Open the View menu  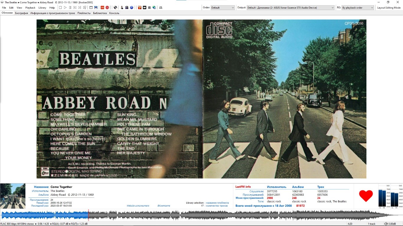19,8
